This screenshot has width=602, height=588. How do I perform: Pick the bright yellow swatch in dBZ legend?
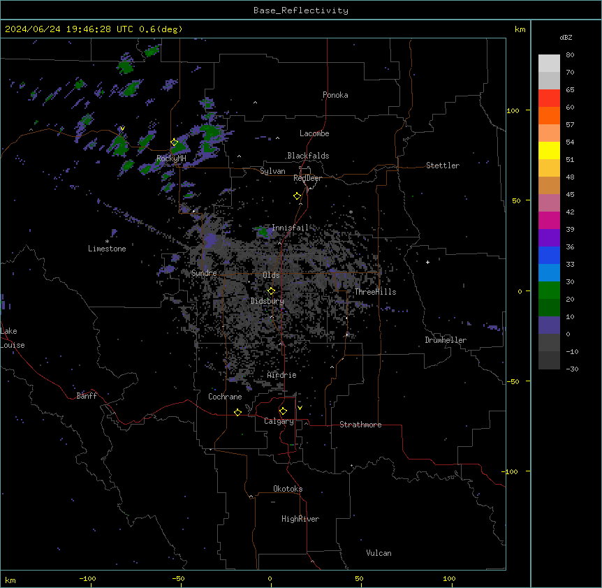(549, 150)
